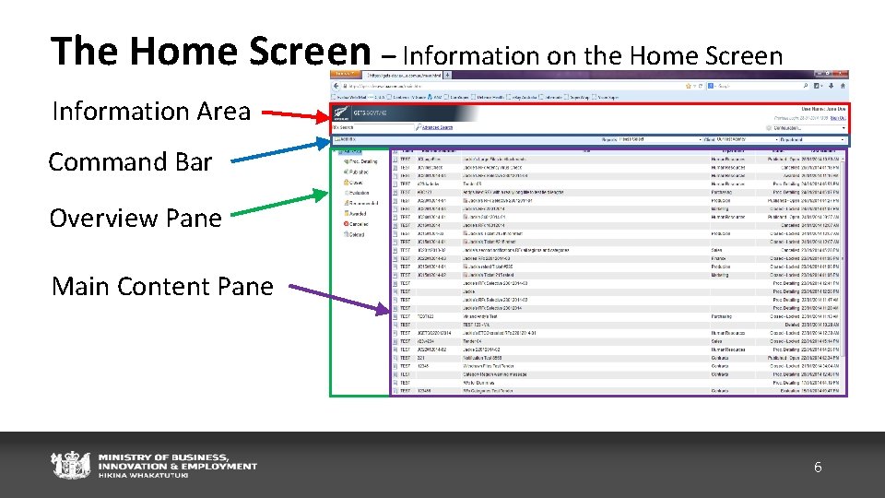Open the orange Firefox menu button
Viewport: 885px width, 498px height.
(x=346, y=74)
